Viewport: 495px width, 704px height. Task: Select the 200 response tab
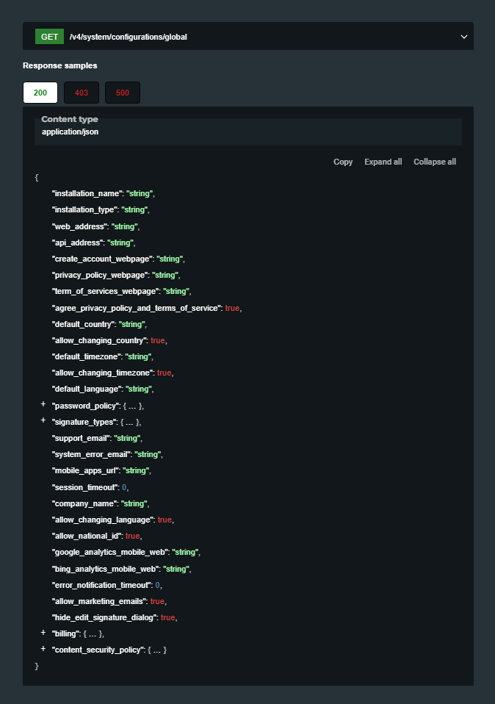[40, 93]
